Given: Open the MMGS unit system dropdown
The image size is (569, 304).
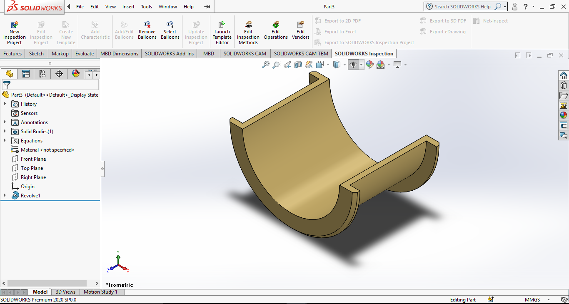Looking at the screenshot, I should point(549,300).
